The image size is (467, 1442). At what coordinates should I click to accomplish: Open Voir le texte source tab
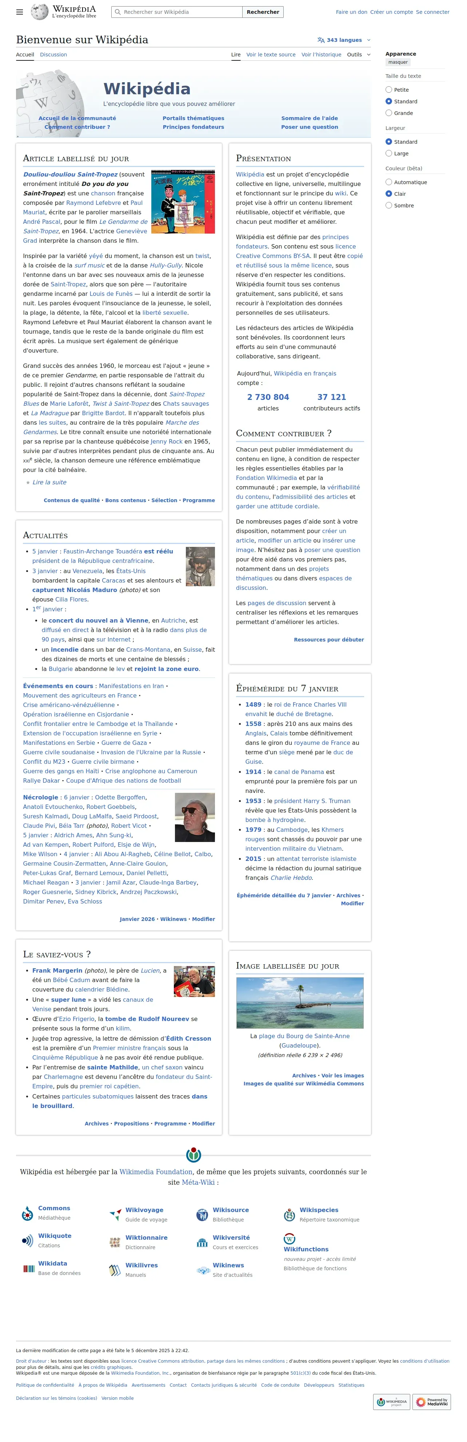click(271, 55)
